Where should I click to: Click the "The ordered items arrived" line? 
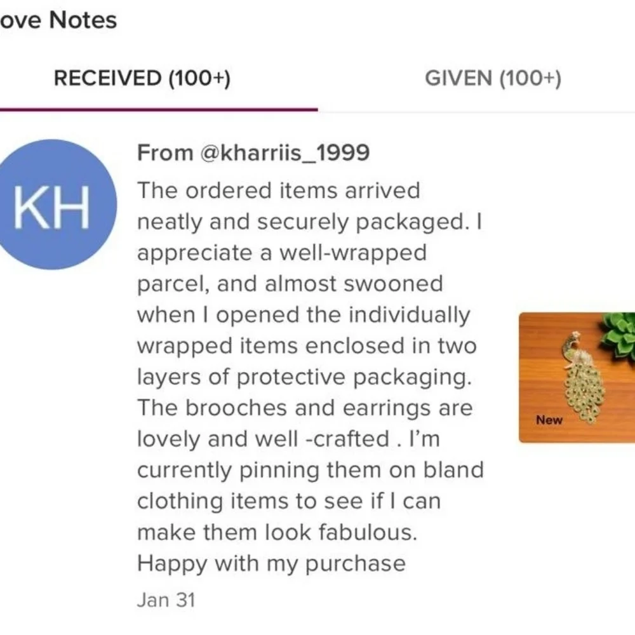click(x=279, y=190)
